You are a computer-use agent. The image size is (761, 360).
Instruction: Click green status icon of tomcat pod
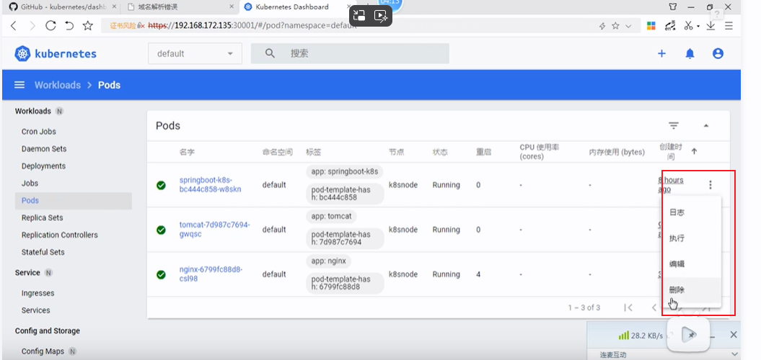click(161, 230)
